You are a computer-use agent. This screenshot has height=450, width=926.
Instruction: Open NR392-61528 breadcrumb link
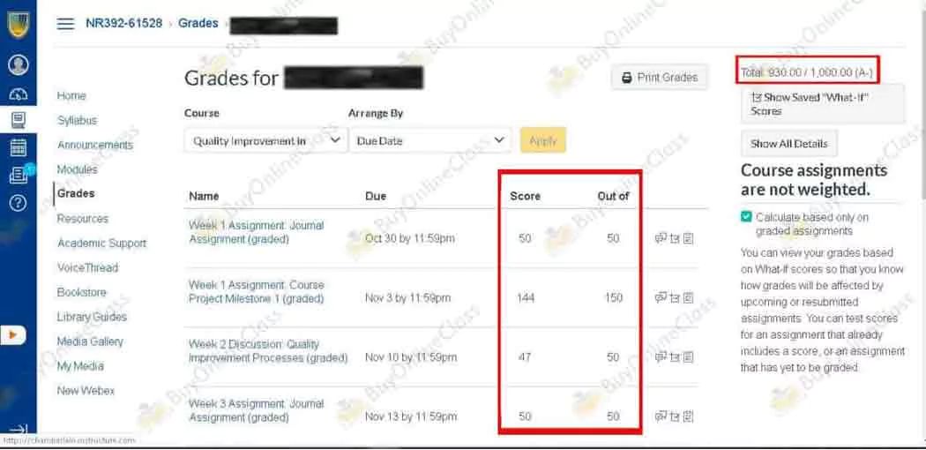124,24
